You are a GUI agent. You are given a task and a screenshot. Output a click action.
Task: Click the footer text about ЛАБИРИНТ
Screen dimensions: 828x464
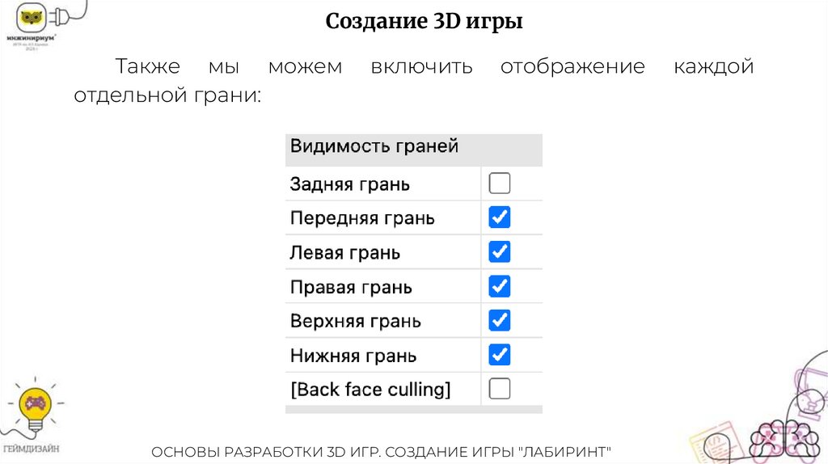[x=382, y=450]
